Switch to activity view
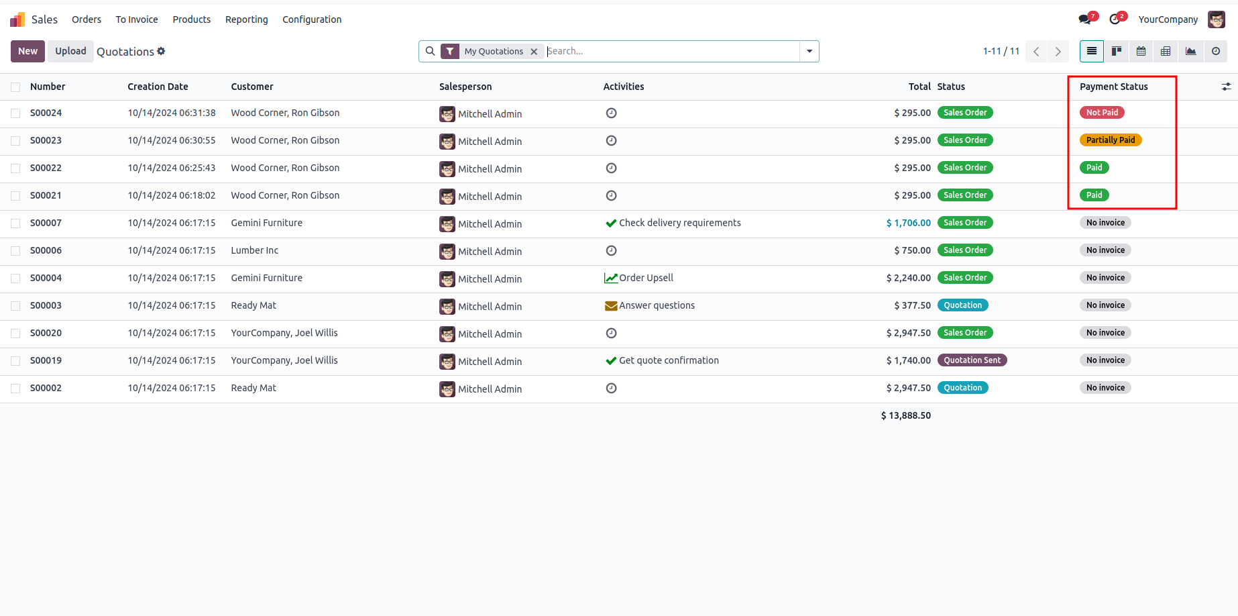The height and width of the screenshot is (616, 1238). coord(1216,51)
